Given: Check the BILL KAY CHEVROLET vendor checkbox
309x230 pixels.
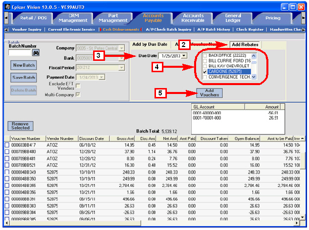Looking at the screenshot, I should 205,66.
